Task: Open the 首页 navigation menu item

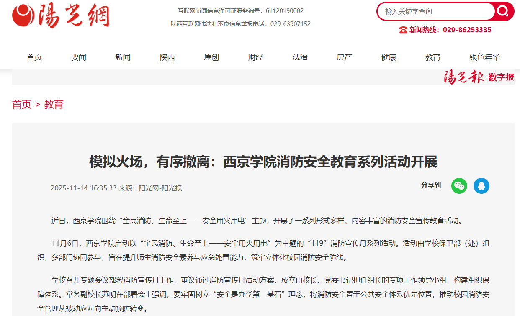Action: pyautogui.click(x=34, y=57)
